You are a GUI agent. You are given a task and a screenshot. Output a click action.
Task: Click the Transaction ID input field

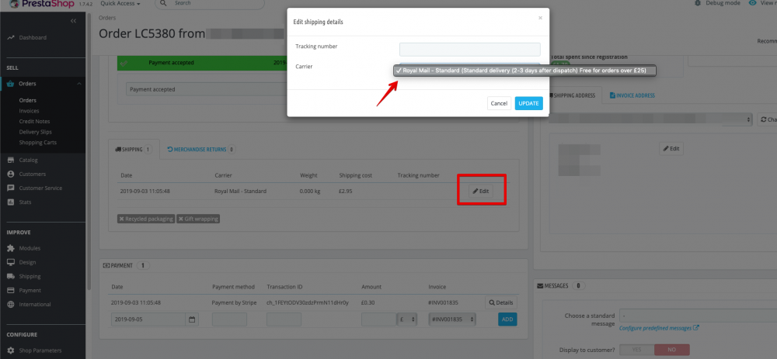click(x=284, y=319)
